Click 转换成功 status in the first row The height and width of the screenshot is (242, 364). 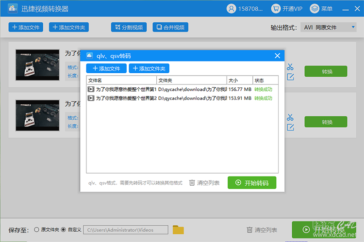[x=263, y=89]
